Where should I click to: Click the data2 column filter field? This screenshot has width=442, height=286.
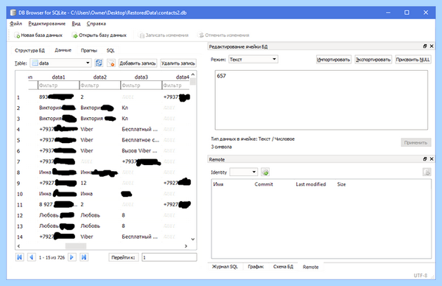pyautogui.click(x=99, y=86)
